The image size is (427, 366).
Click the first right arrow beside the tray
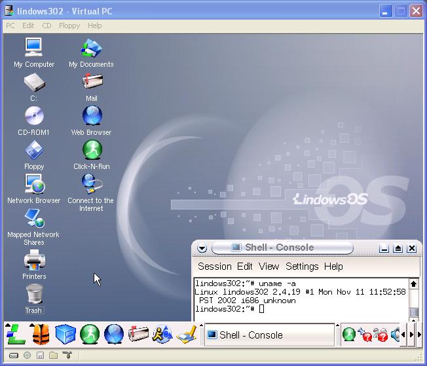[411, 335]
